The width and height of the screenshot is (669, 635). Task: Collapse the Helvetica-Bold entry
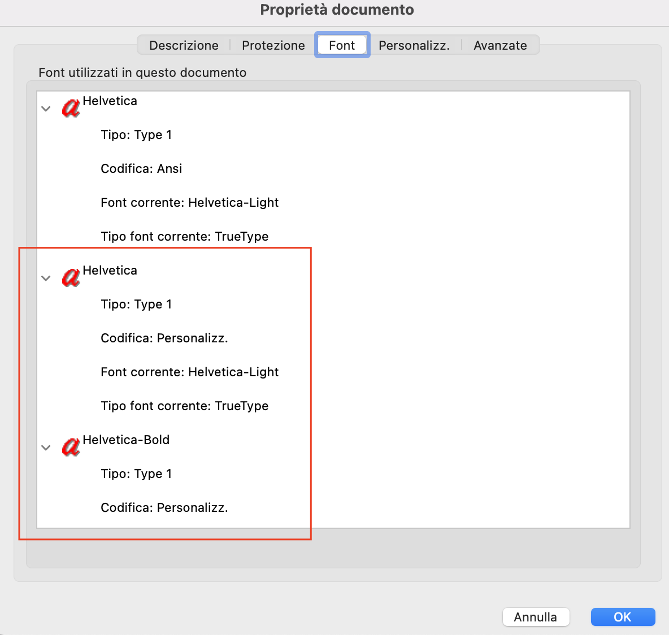(46, 447)
